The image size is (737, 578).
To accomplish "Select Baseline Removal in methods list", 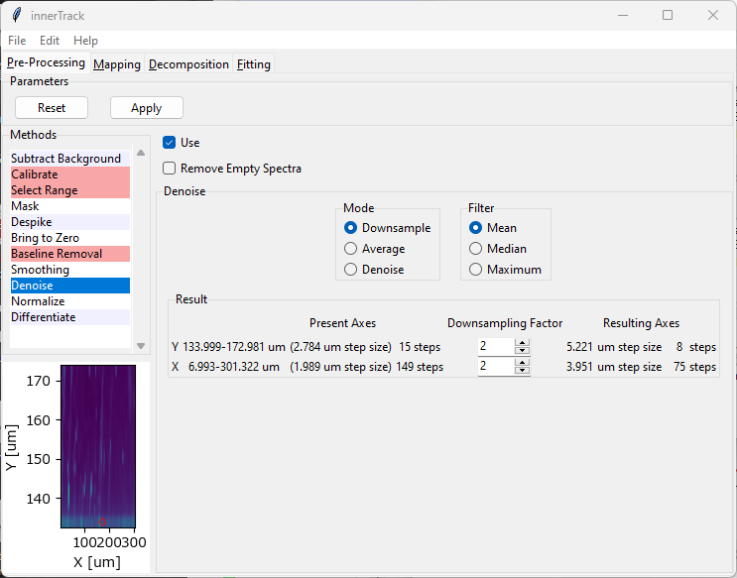I will [x=57, y=254].
